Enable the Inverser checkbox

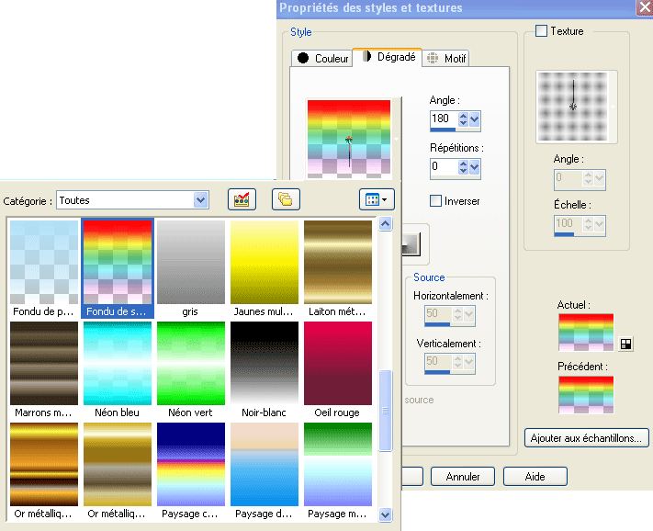[436, 201]
